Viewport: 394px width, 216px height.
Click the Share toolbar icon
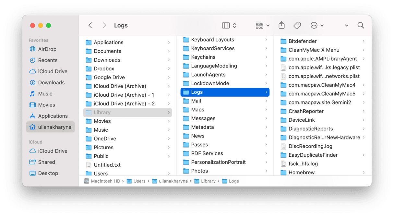(281, 25)
